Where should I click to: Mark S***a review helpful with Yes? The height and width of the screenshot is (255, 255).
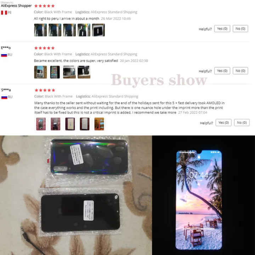pyautogui.click(x=223, y=123)
